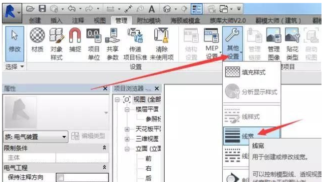Image resolution: width=323 pixels, height=182 pixels.
Task: Switch to the 视图 ribbon tab
Action: [x=99, y=20]
